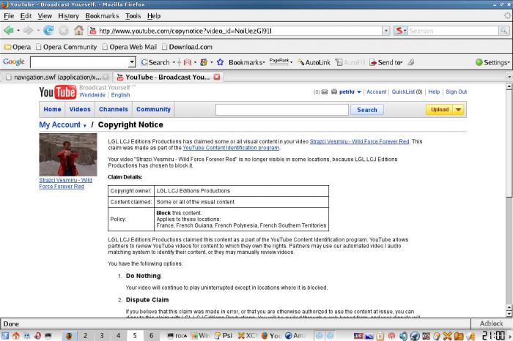Open the YouTube Videos tab
The width and height of the screenshot is (513, 341).
(80, 110)
